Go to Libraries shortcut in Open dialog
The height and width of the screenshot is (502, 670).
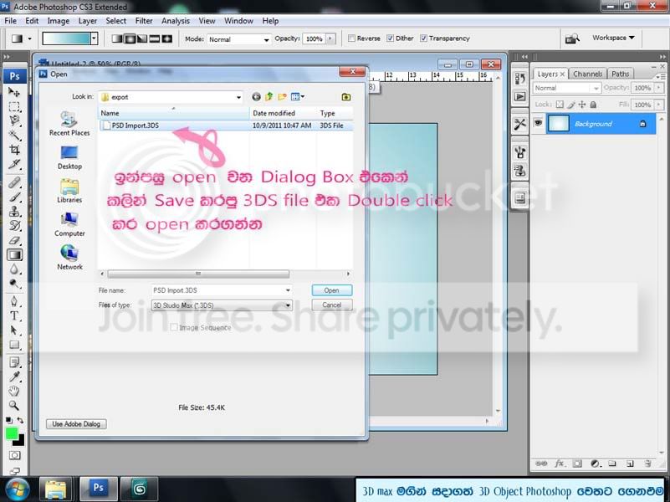click(x=69, y=191)
